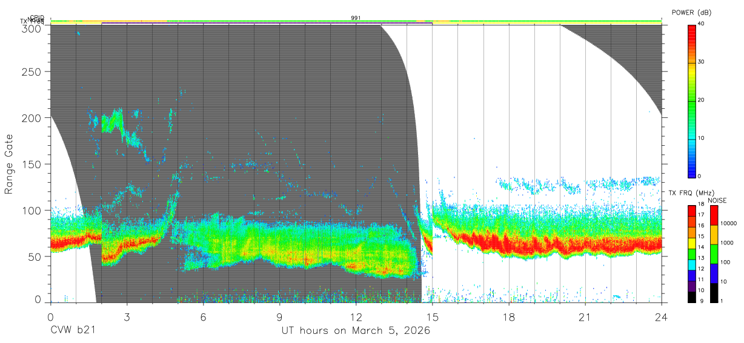744x343 pixels.
Task: Click the 3 tick on the UT hours axis
Action: (127, 317)
